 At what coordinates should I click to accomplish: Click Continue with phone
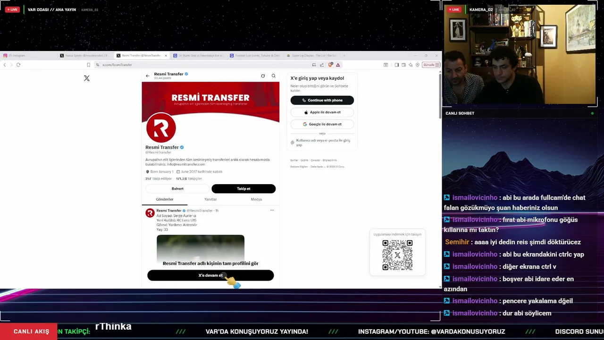click(x=322, y=100)
